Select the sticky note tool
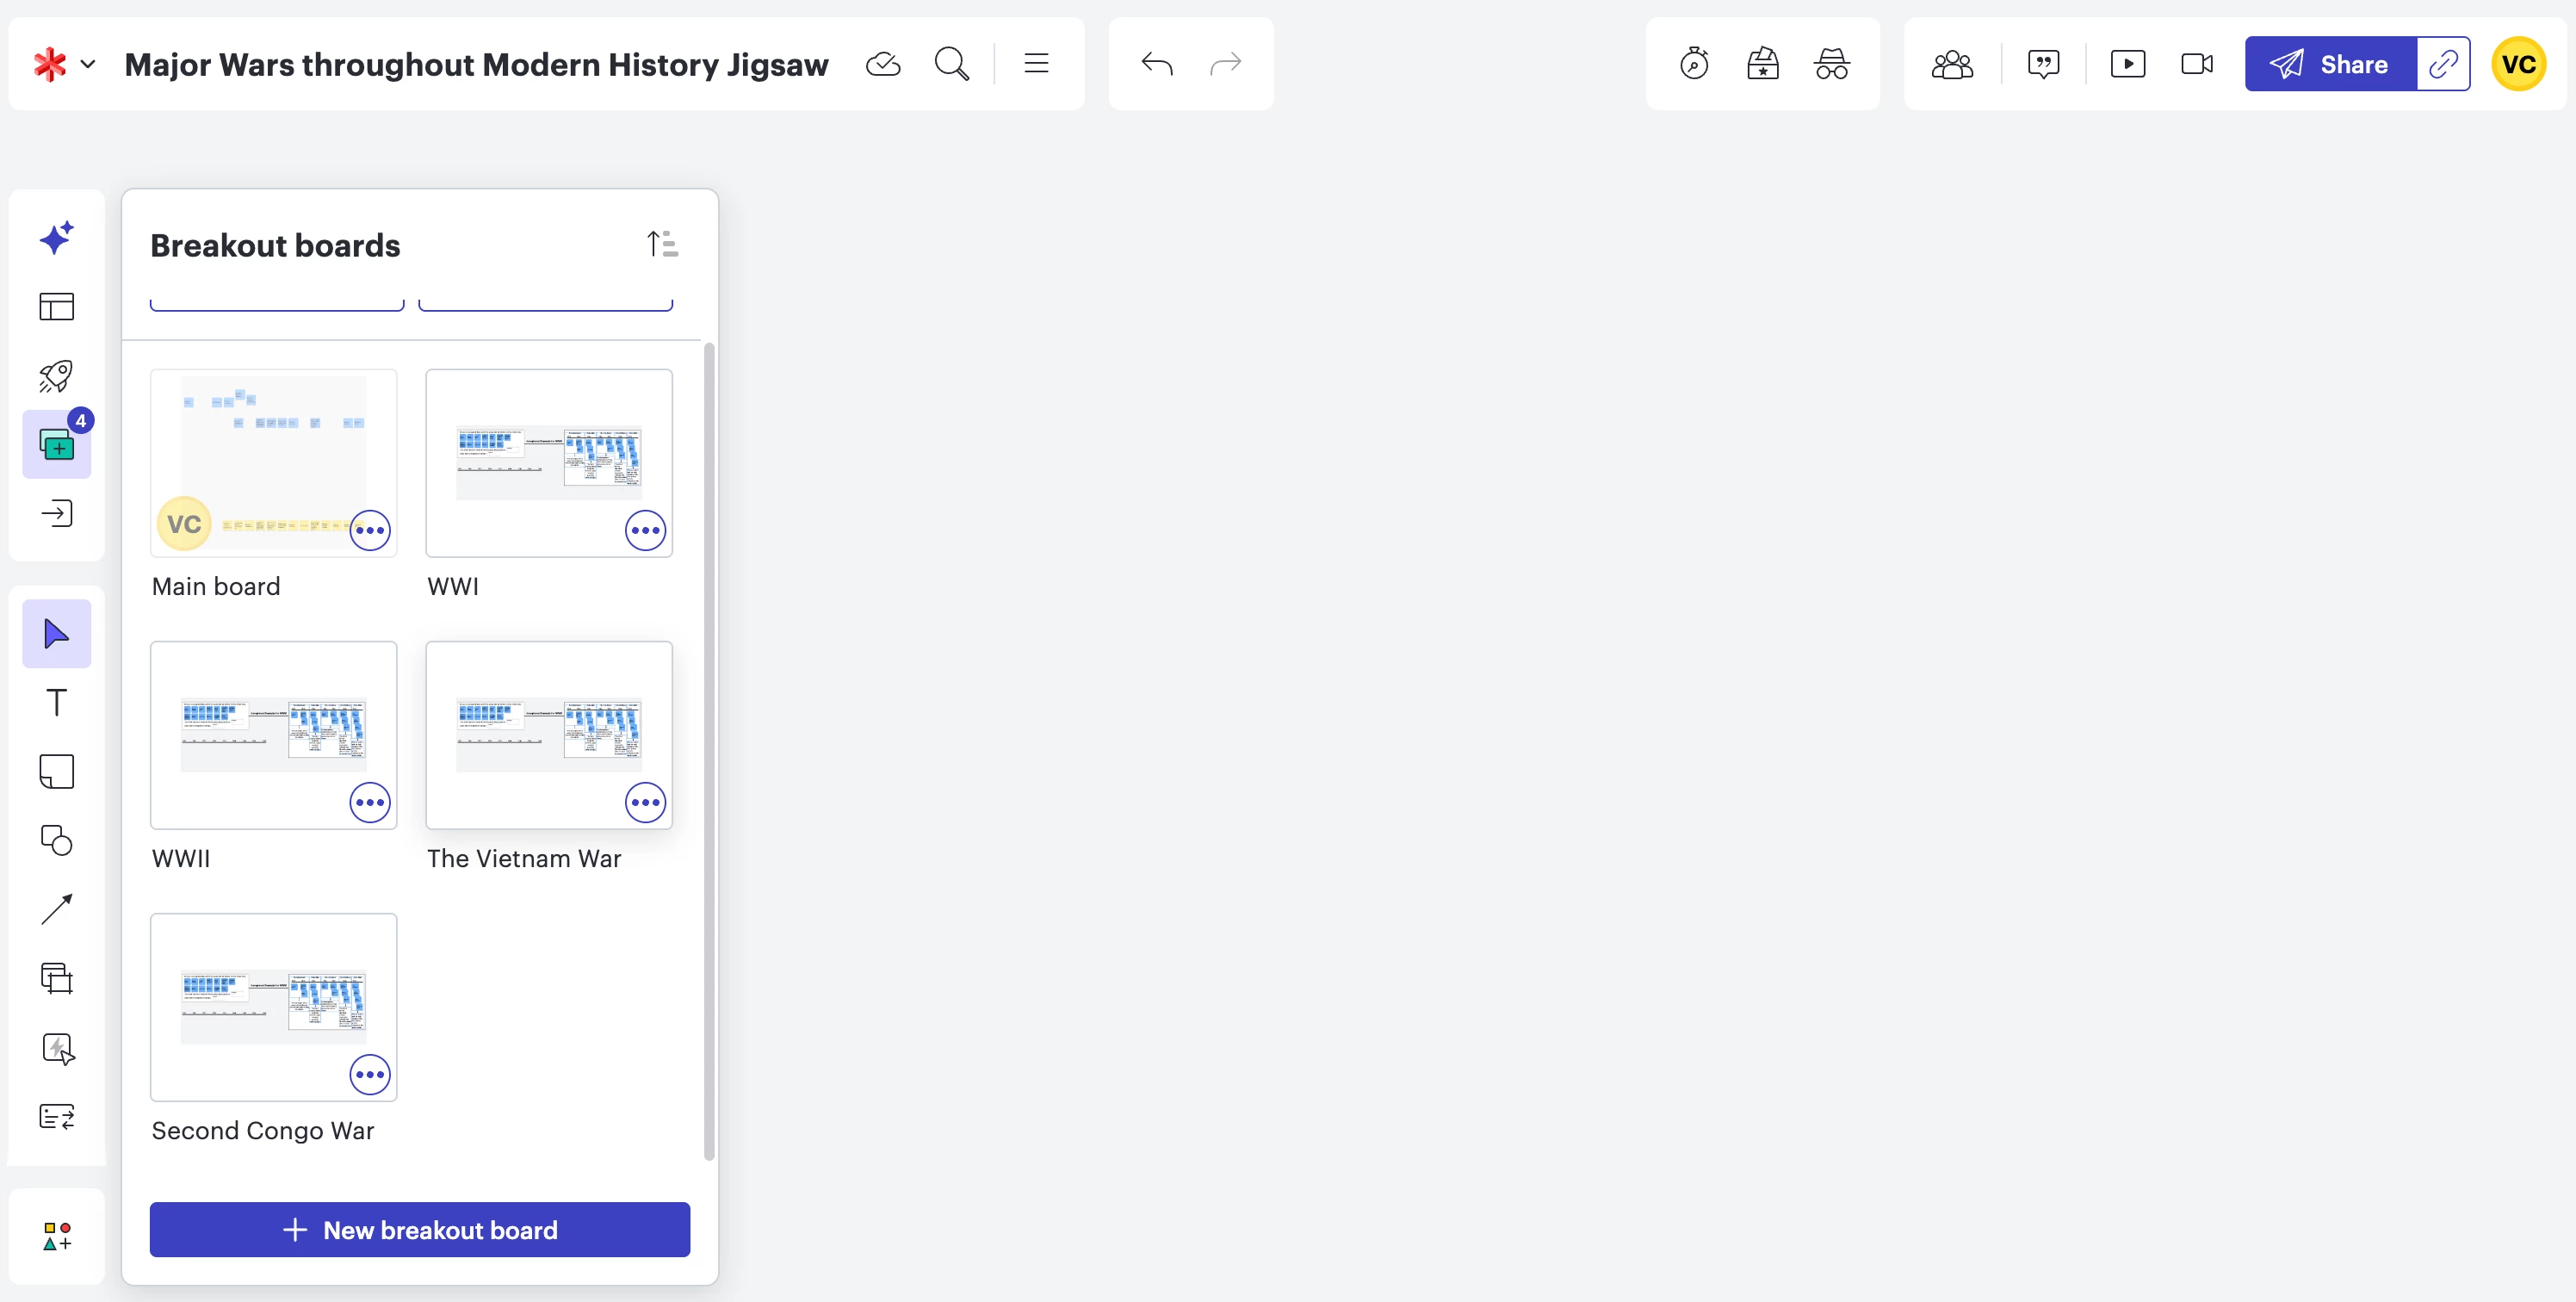Viewport: 2576px width, 1302px height. (57, 771)
